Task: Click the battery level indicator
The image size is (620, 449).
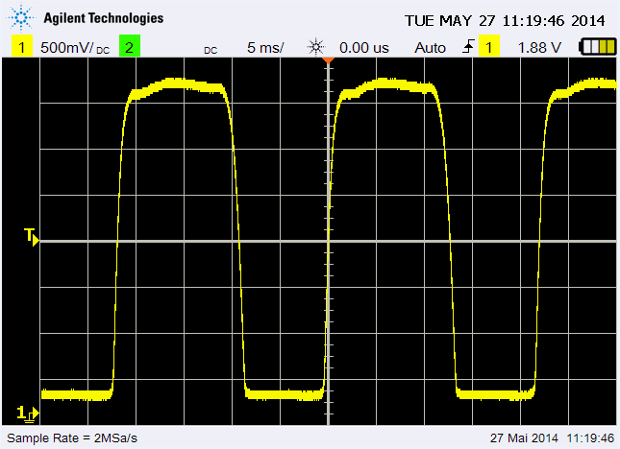Action: click(x=597, y=47)
